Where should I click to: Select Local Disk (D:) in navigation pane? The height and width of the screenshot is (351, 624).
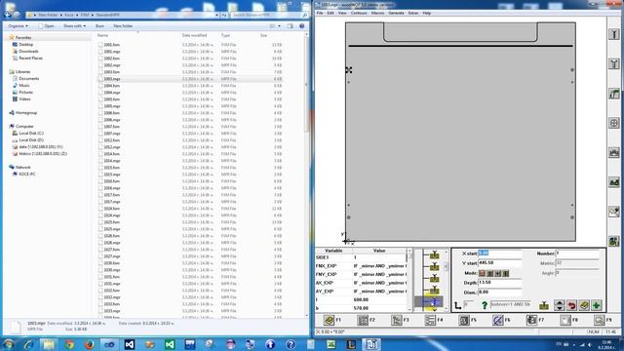point(31,140)
